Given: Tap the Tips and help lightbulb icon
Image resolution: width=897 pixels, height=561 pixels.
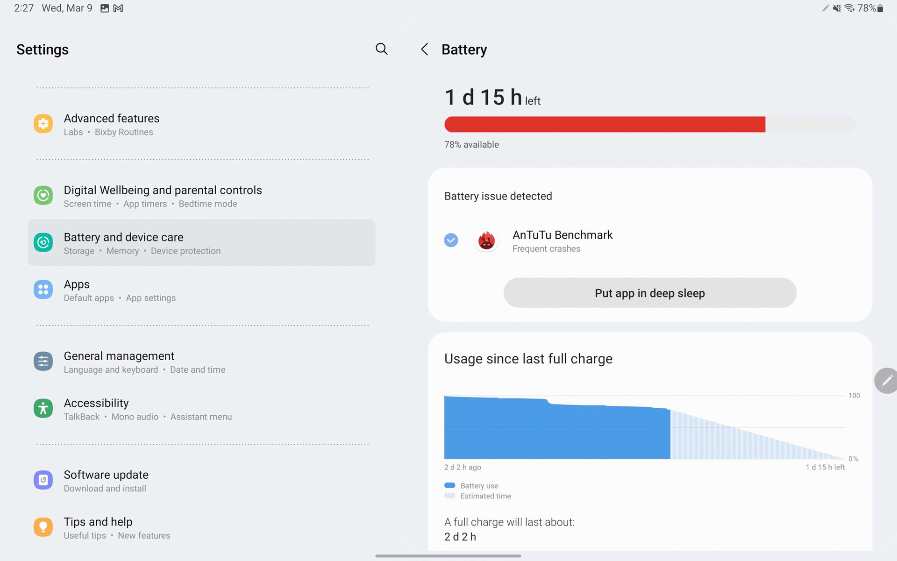Looking at the screenshot, I should coord(43,527).
